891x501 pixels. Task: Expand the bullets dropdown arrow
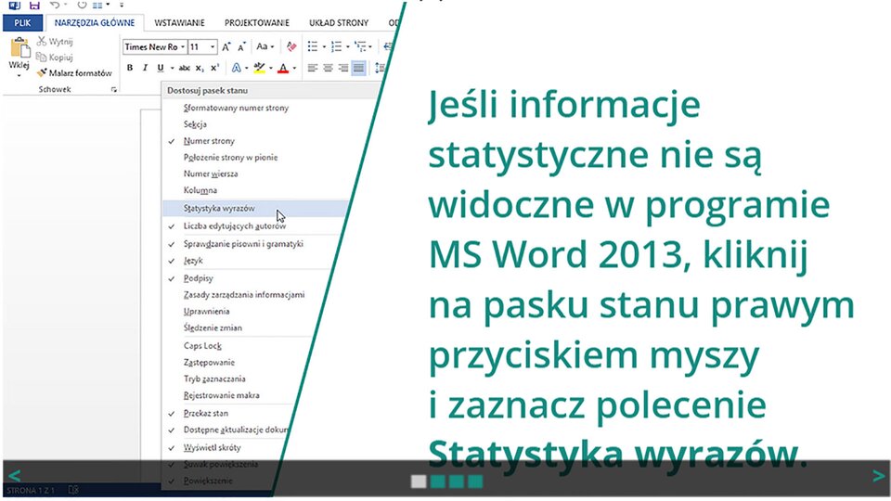(324, 46)
